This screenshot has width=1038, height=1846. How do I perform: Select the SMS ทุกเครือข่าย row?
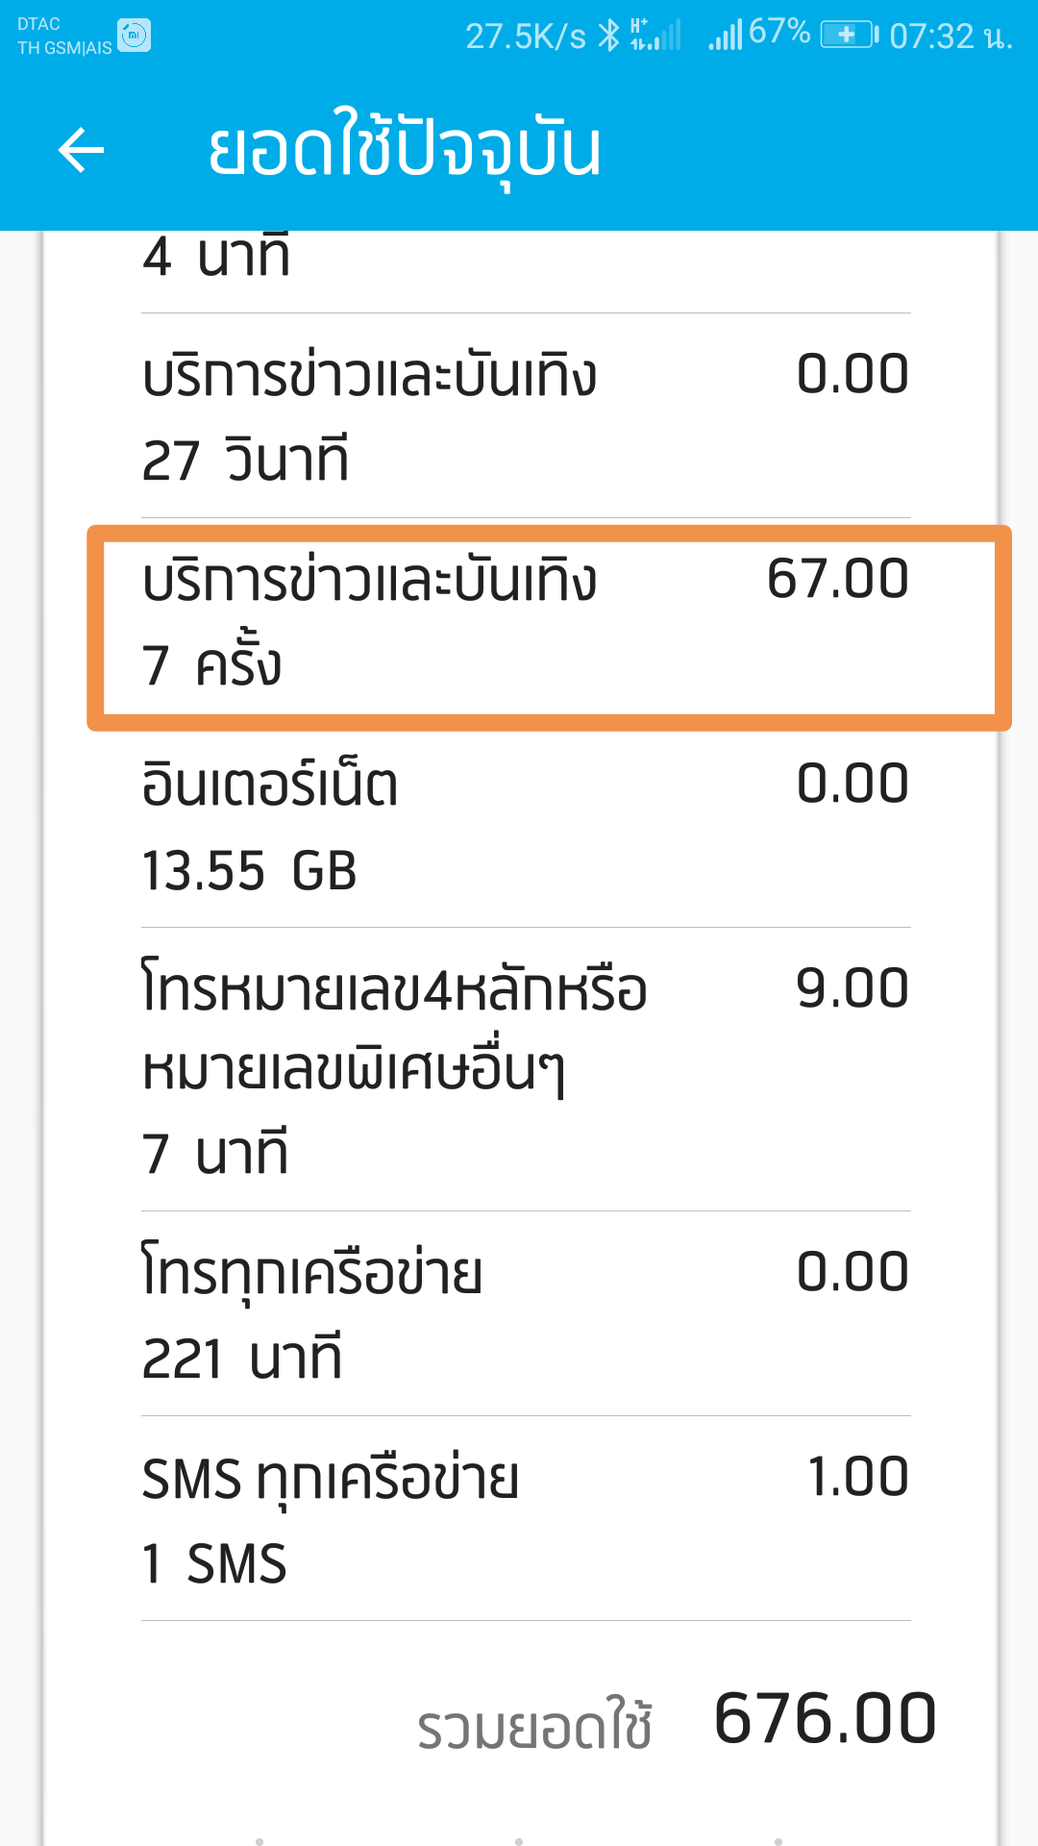pyautogui.click(x=526, y=1518)
